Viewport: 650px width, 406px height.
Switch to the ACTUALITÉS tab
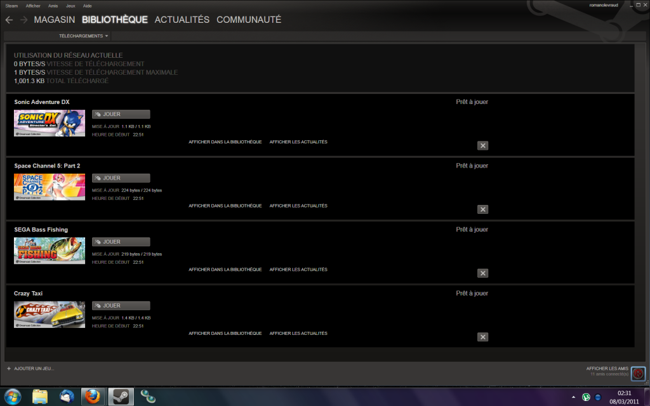coord(182,20)
